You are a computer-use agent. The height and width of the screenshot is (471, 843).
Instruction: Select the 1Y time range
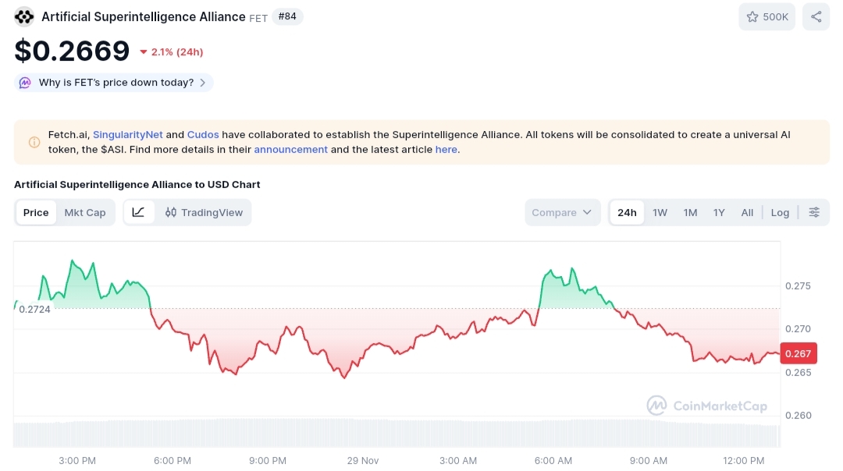[719, 213]
